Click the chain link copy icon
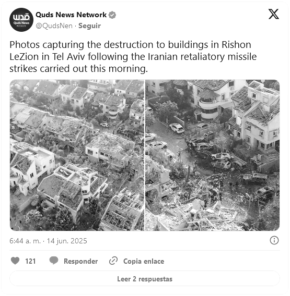The image size is (290, 296). point(113,261)
